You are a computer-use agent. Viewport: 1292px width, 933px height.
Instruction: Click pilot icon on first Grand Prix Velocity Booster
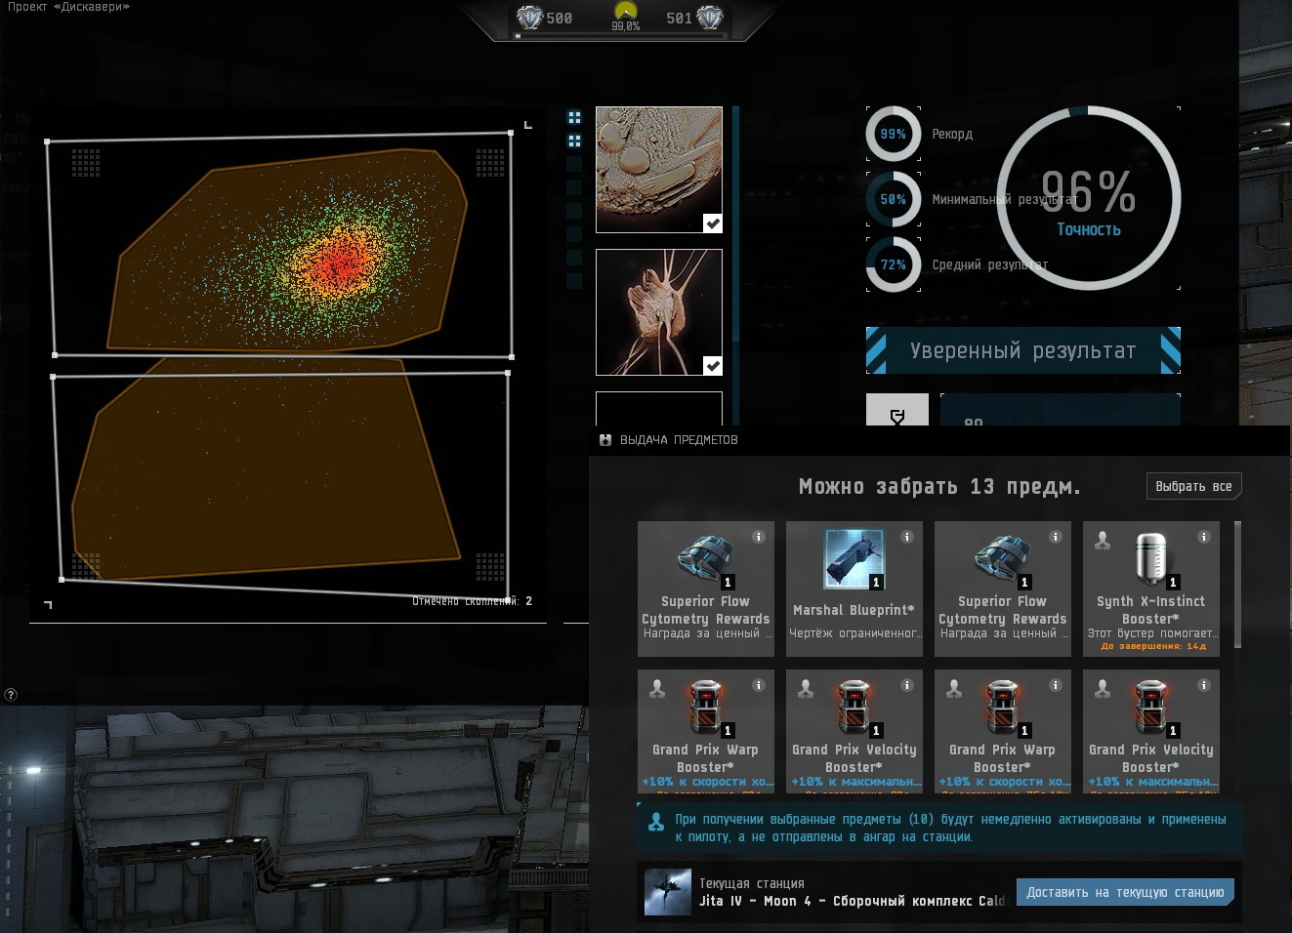pyautogui.click(x=806, y=689)
